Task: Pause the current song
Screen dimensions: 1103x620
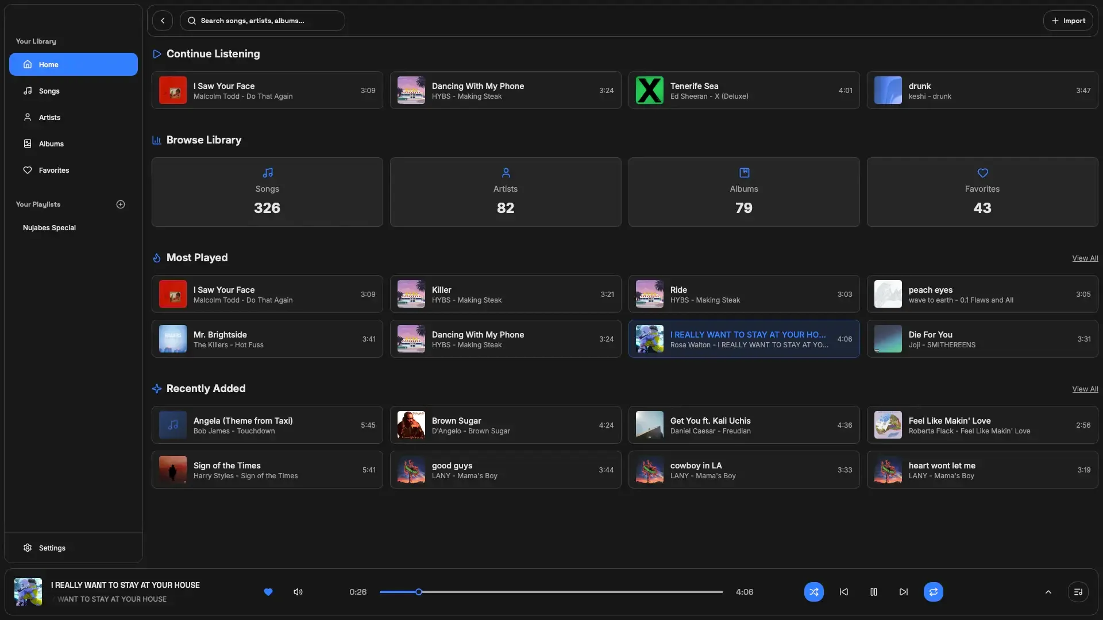Action: pos(874,592)
